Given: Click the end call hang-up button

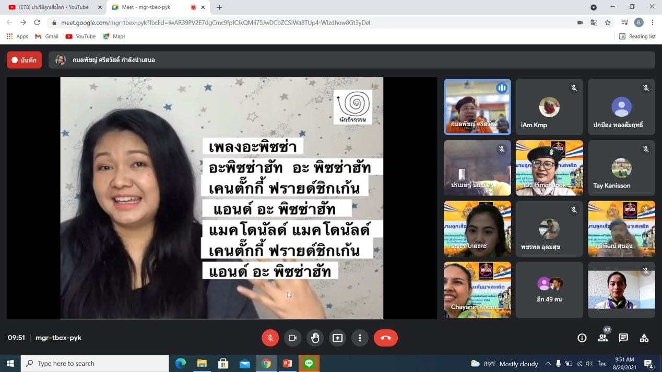Looking at the screenshot, I should (x=386, y=338).
